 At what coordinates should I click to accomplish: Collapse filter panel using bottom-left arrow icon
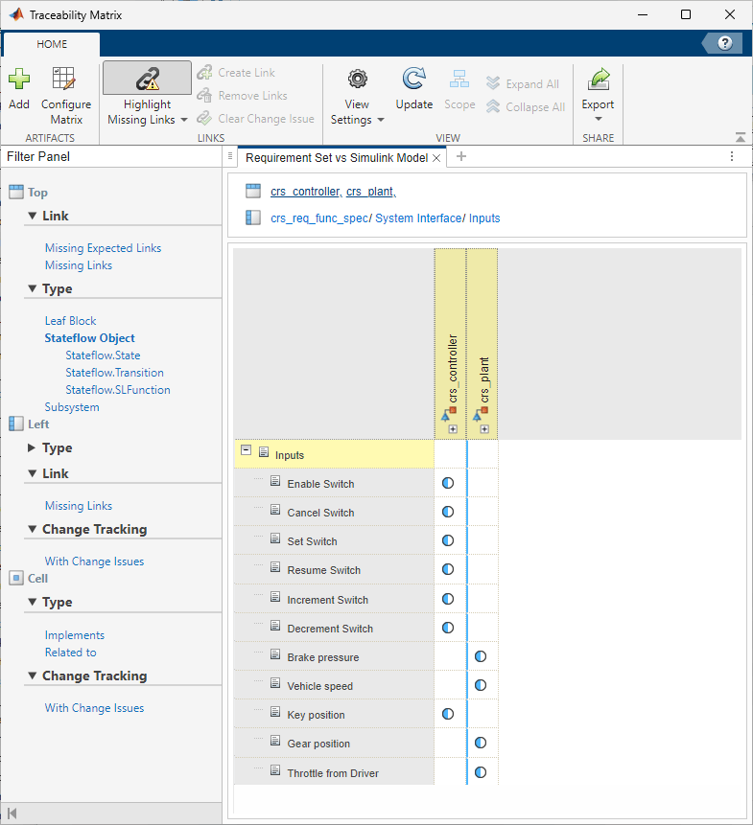[x=12, y=814]
